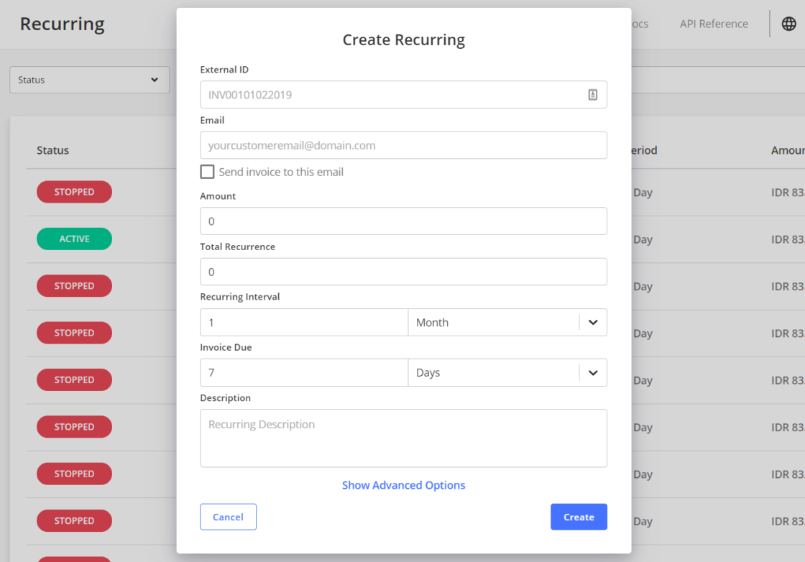
Task: Click into the Email input field
Action: [403, 145]
